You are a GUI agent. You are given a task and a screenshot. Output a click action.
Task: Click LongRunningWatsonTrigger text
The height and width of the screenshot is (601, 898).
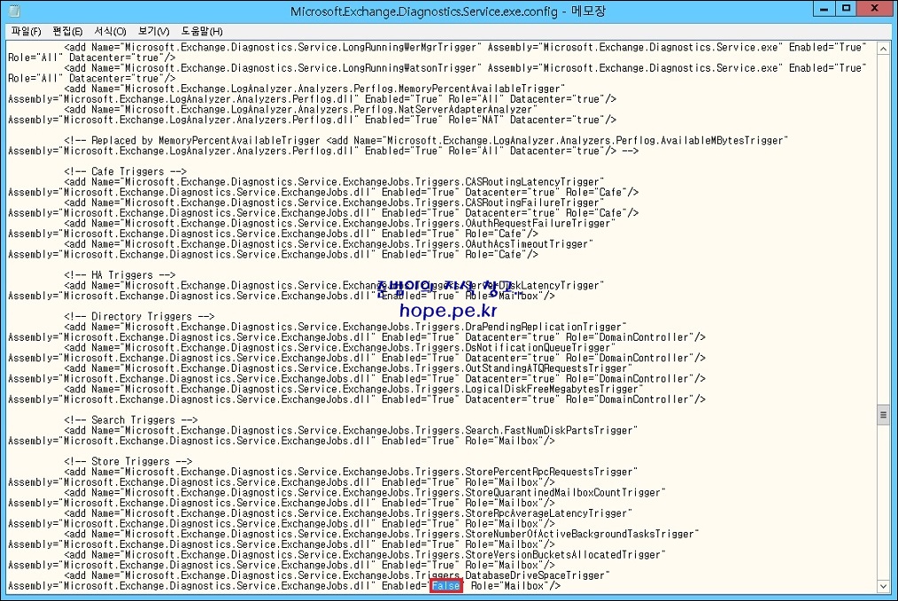coord(409,67)
